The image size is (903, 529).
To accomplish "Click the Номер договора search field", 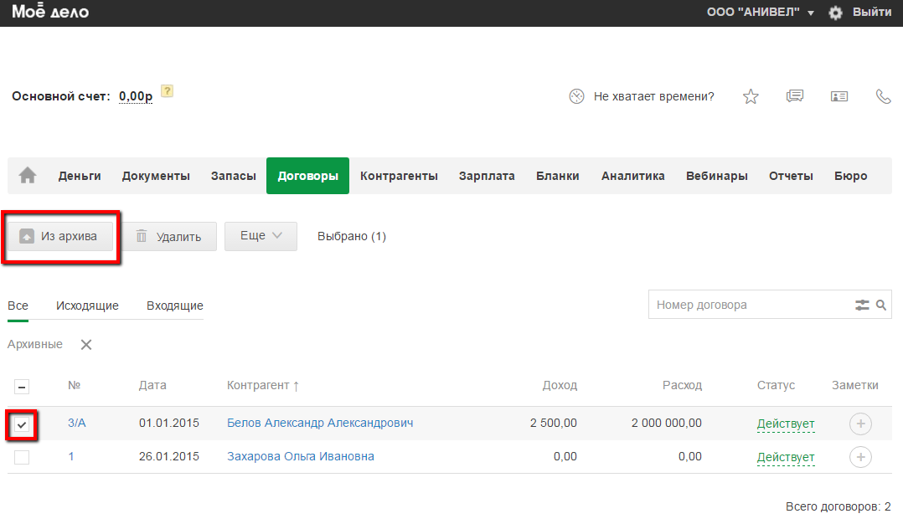I will click(750, 306).
